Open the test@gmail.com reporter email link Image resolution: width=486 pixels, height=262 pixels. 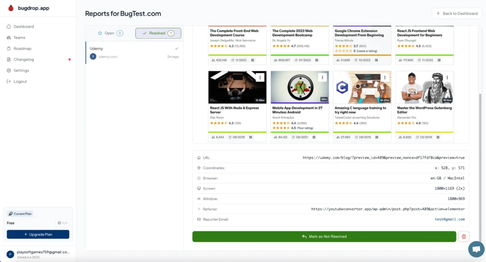450,219
